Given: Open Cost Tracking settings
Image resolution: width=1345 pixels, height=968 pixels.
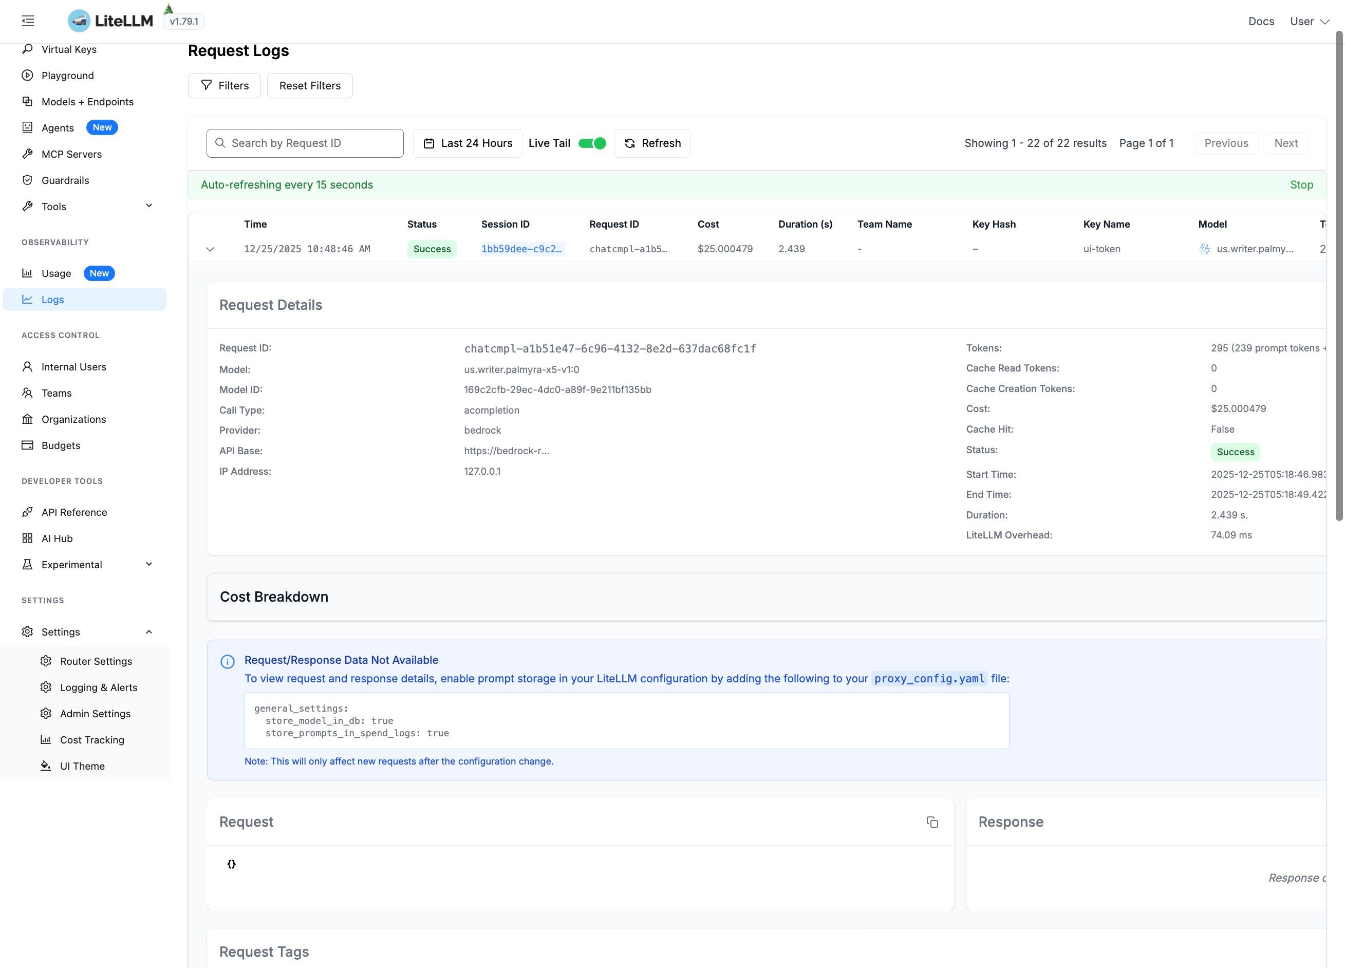Looking at the screenshot, I should 92,740.
